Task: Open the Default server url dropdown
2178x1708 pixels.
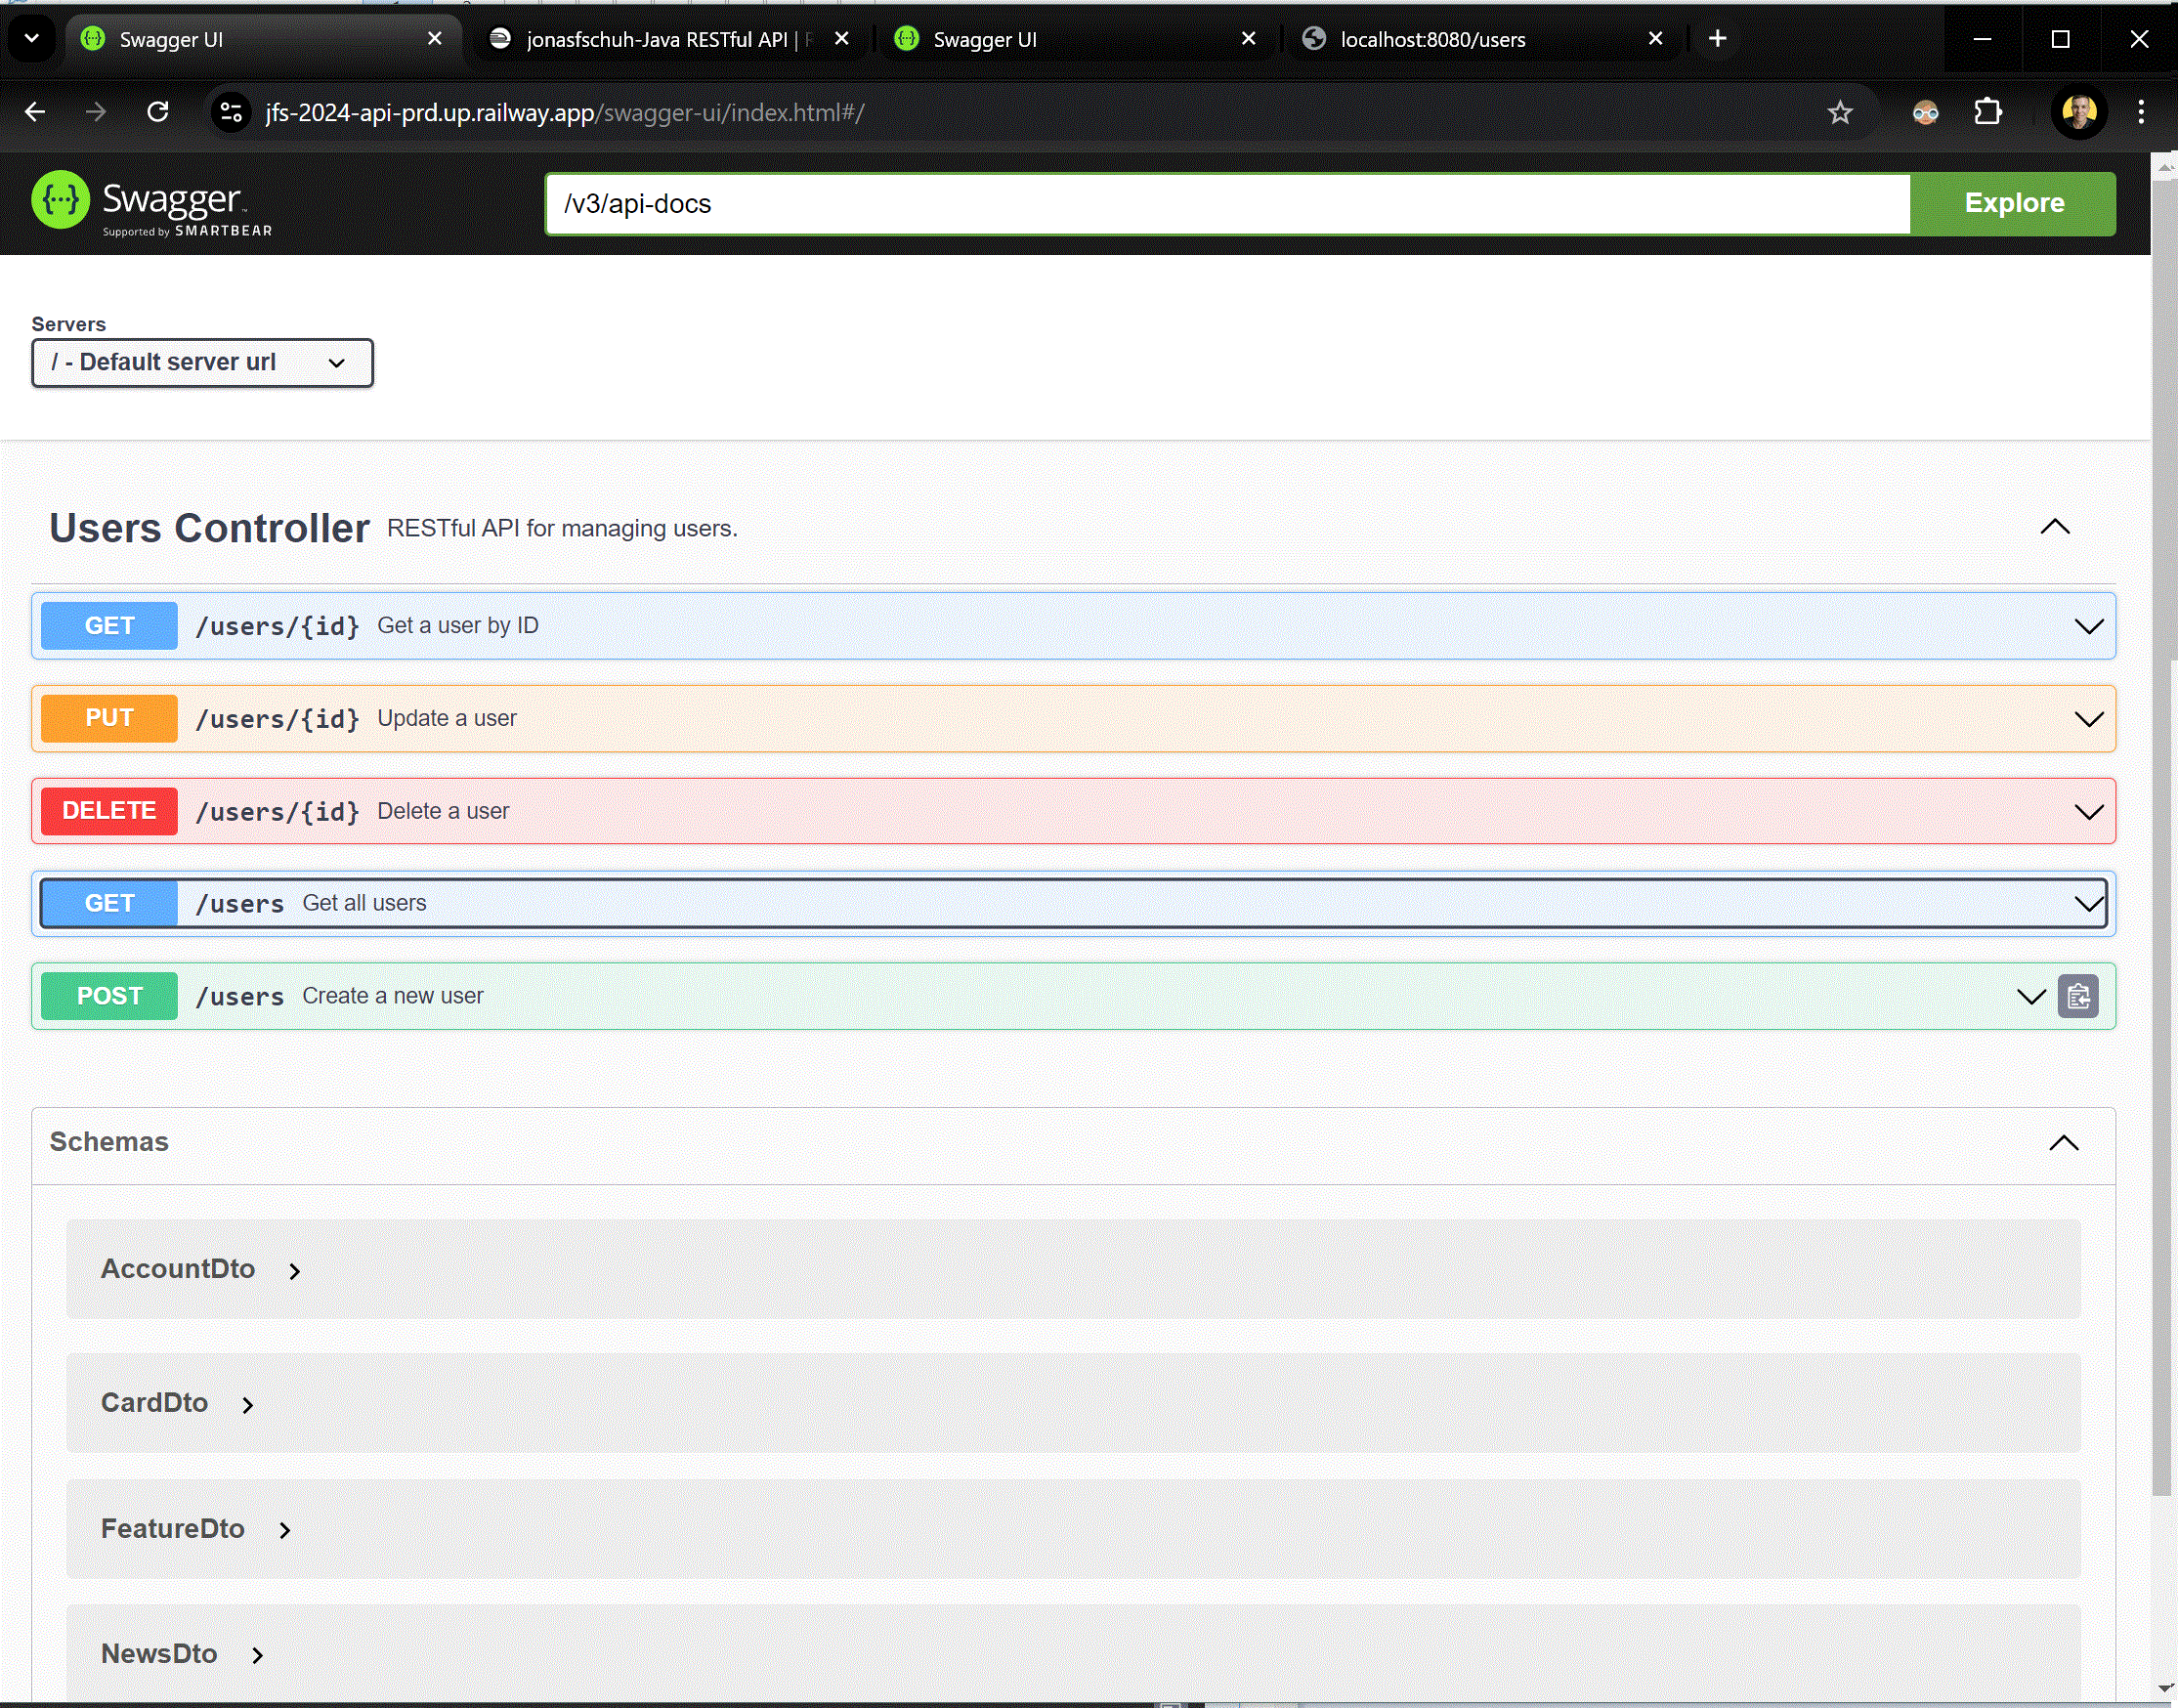Action: (202, 362)
